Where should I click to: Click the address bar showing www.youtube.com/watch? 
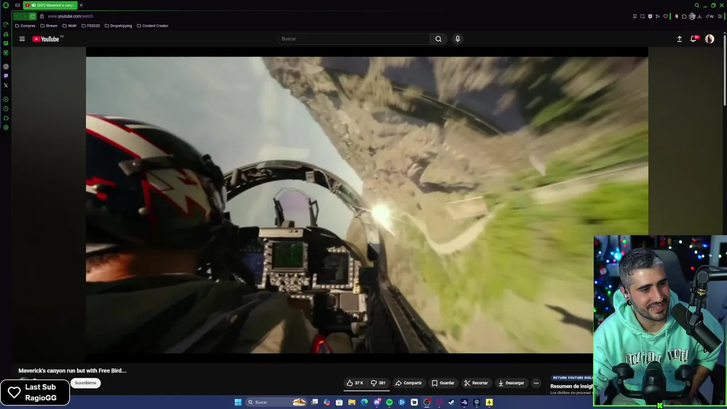(70, 16)
